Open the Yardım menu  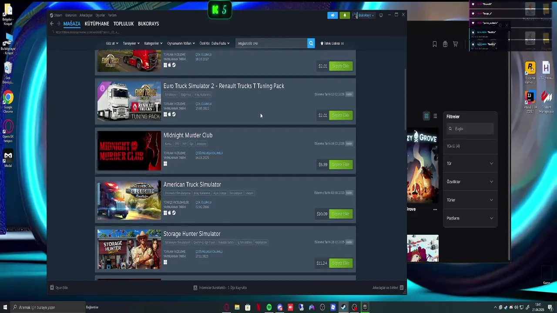[112, 15]
